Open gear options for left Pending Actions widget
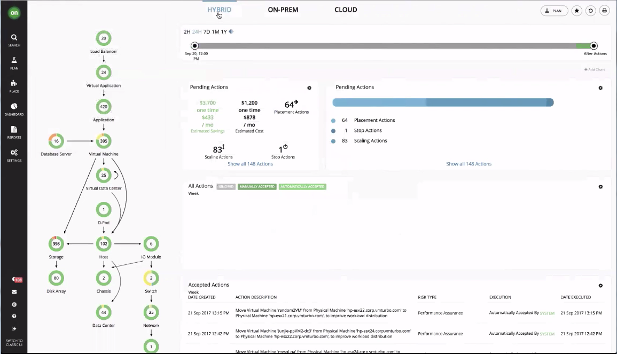Screen dimensions: 617x354 pos(309,88)
